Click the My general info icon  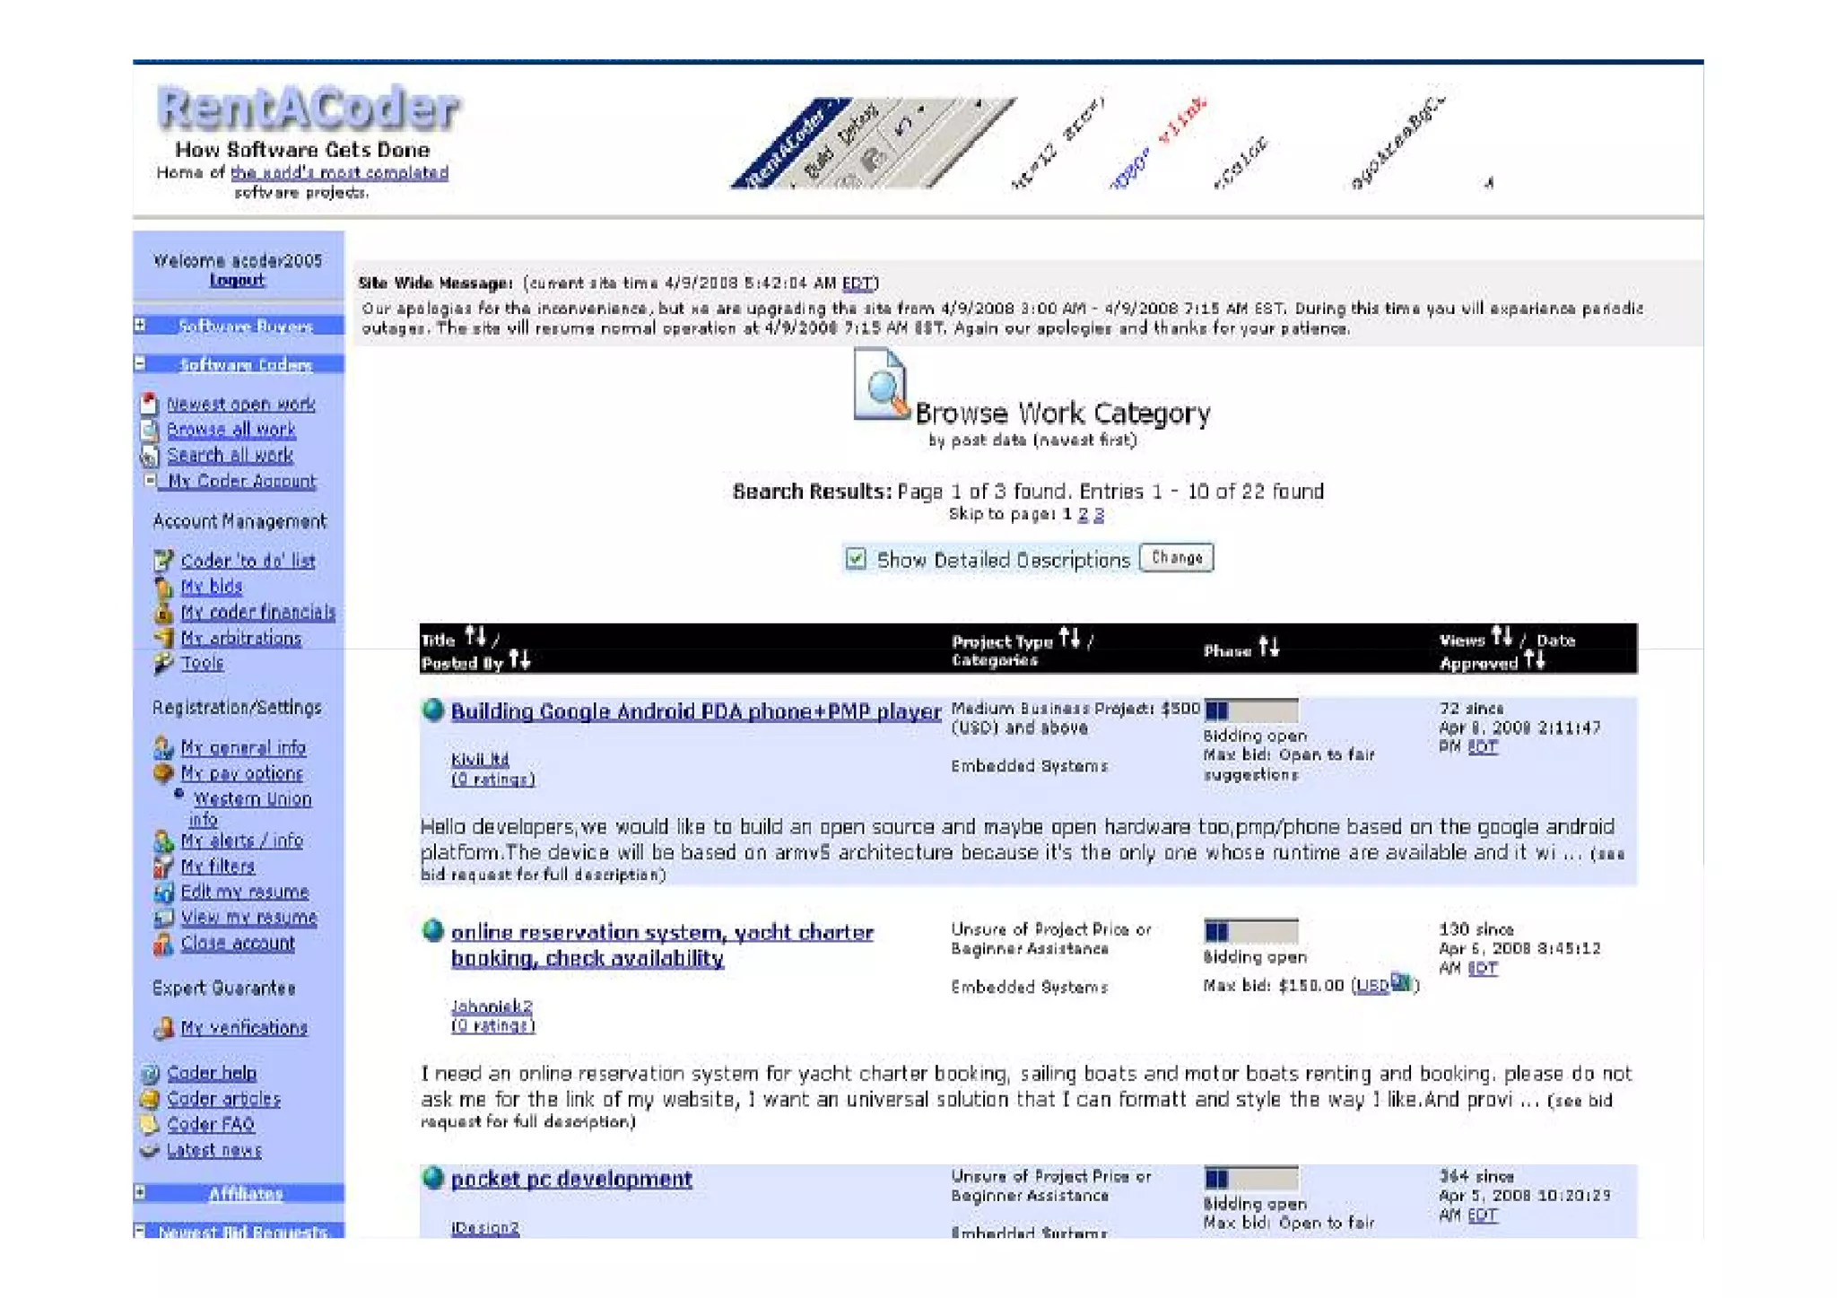163,747
